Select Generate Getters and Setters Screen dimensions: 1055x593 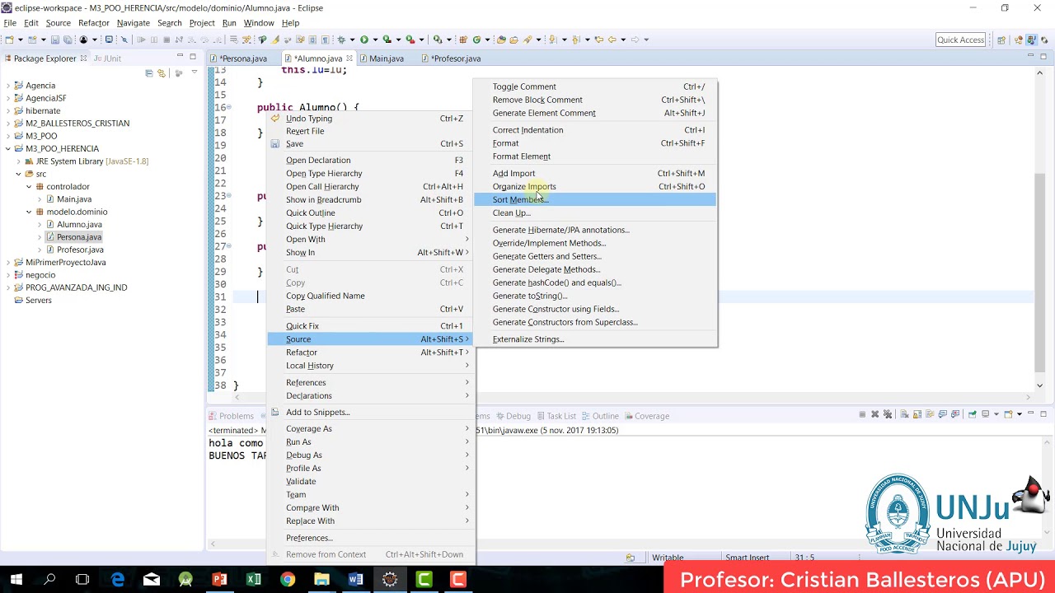tap(595, 256)
